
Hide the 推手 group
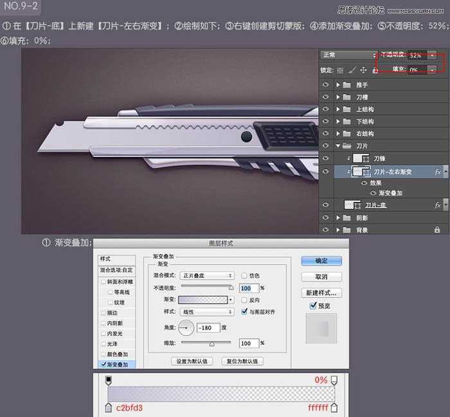click(x=325, y=84)
